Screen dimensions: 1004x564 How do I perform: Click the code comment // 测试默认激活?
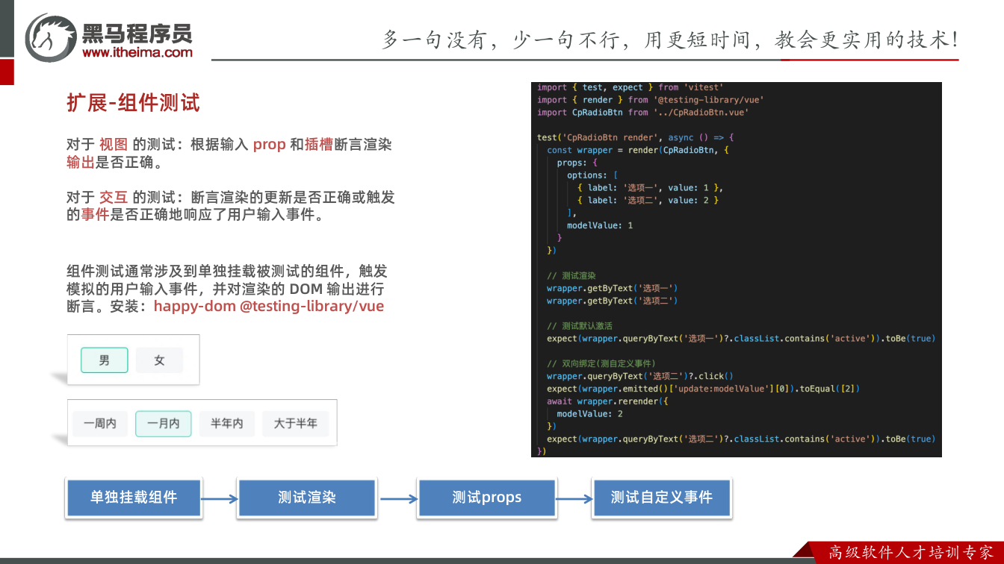[x=580, y=326]
